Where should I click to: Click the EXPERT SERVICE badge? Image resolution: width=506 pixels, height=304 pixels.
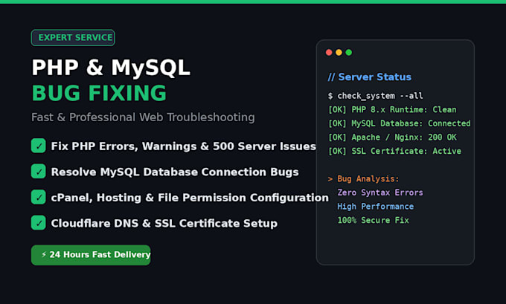tap(73, 38)
